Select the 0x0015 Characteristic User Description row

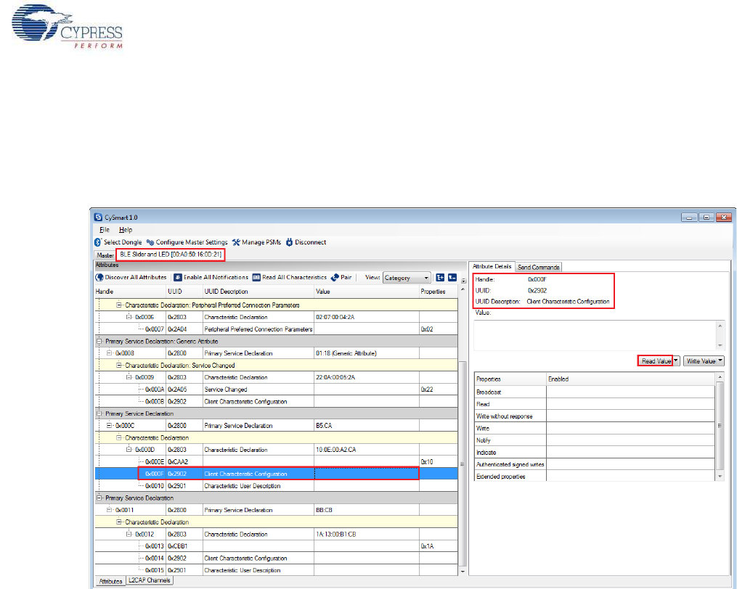coord(277,570)
